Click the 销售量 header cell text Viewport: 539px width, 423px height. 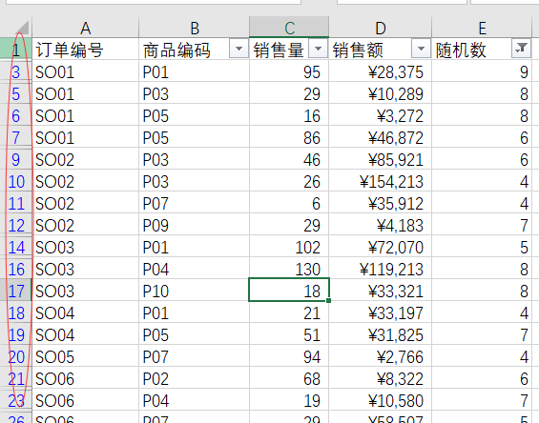click(x=279, y=50)
